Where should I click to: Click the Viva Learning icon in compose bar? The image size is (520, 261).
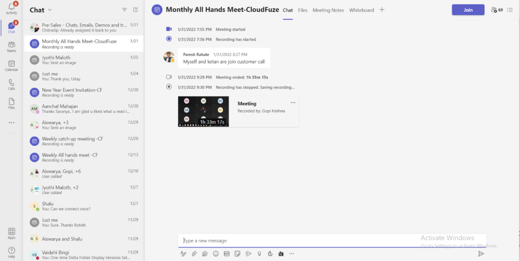281,254
